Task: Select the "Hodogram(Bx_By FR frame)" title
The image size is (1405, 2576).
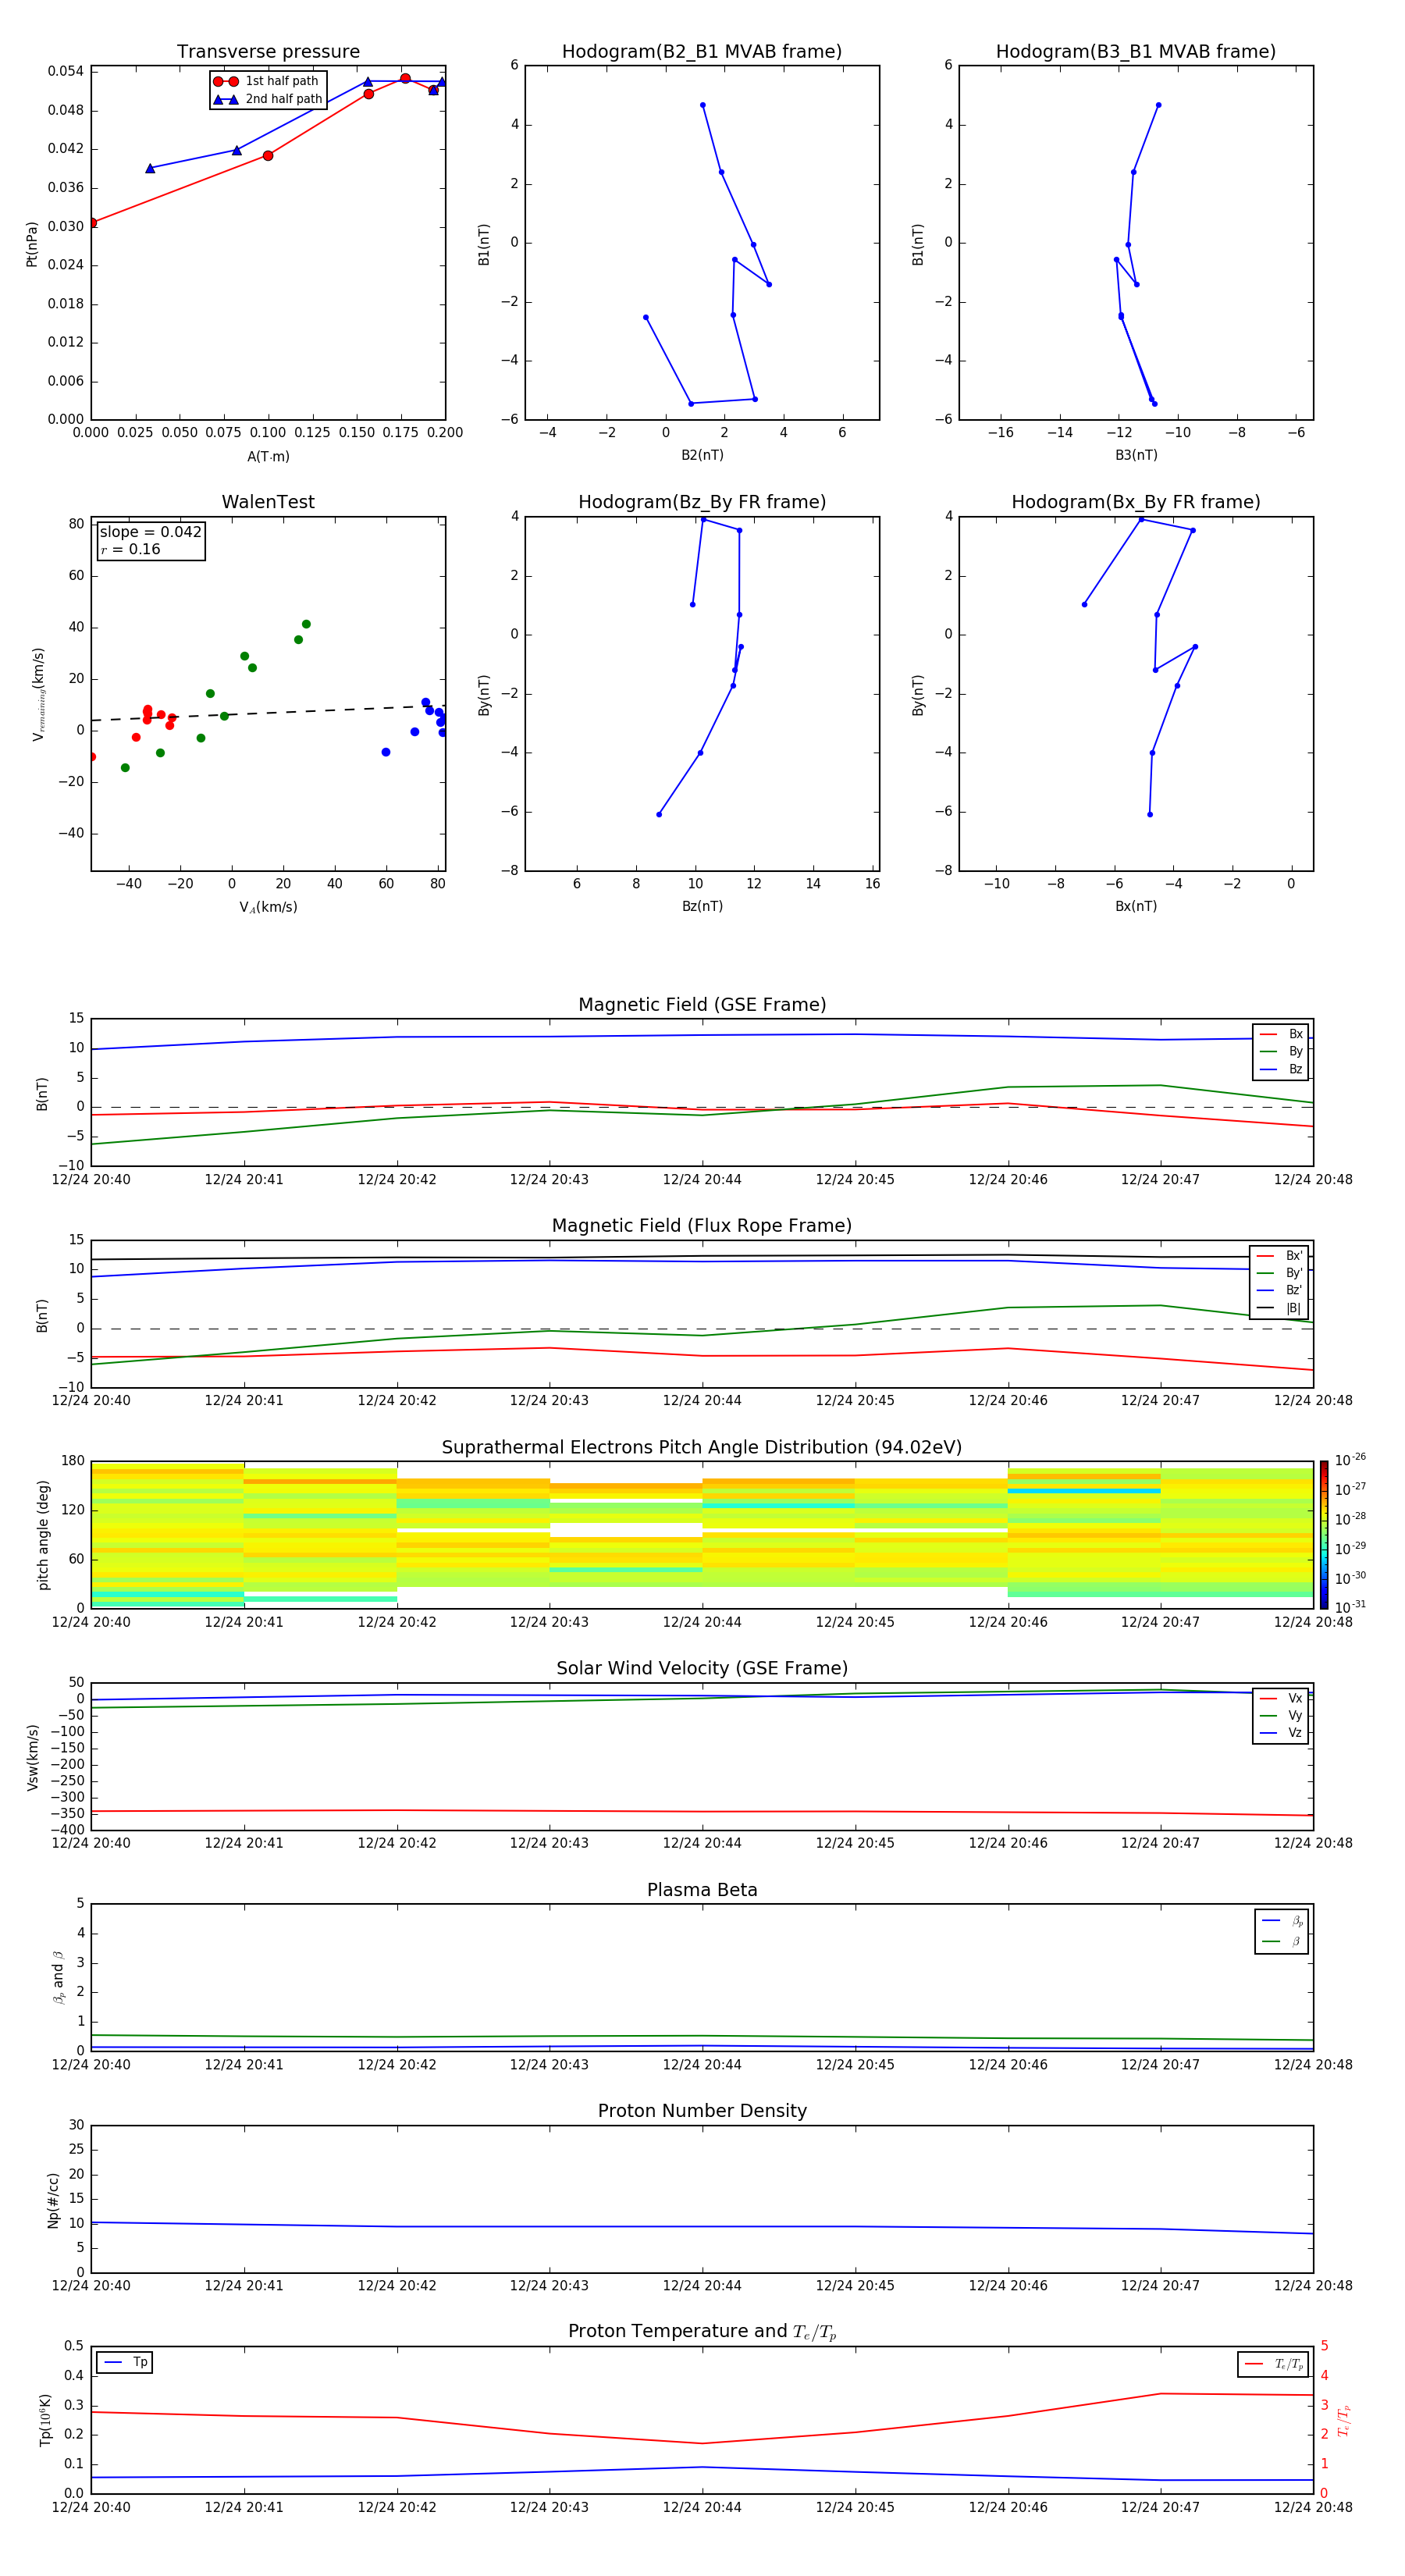Action: click(1136, 502)
